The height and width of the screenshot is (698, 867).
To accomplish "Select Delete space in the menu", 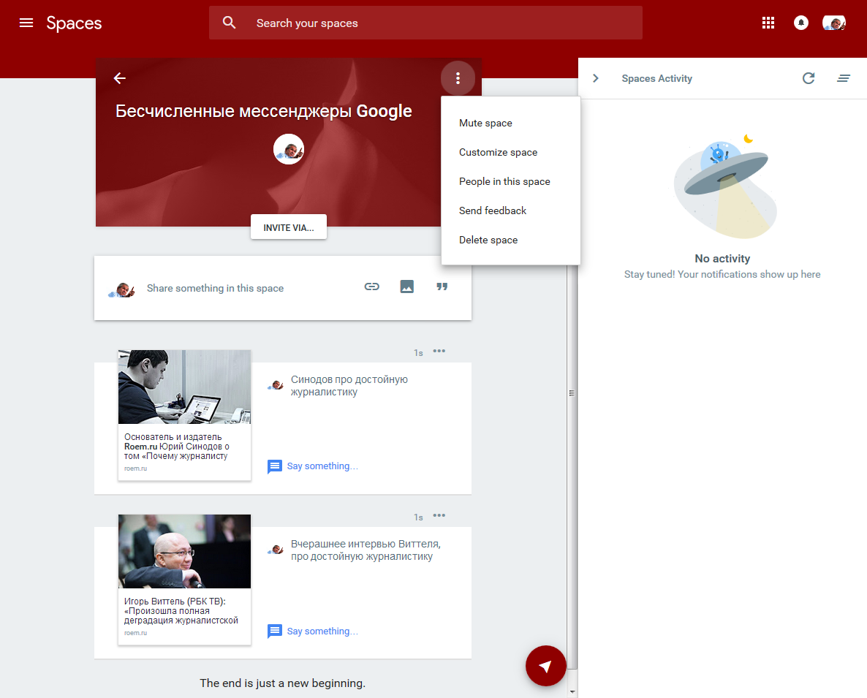I will (x=488, y=239).
